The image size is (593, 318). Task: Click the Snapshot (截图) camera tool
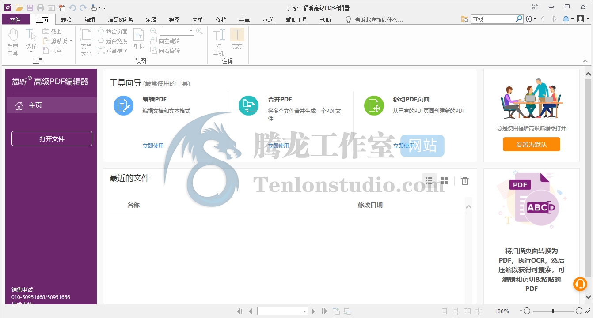[52, 31]
